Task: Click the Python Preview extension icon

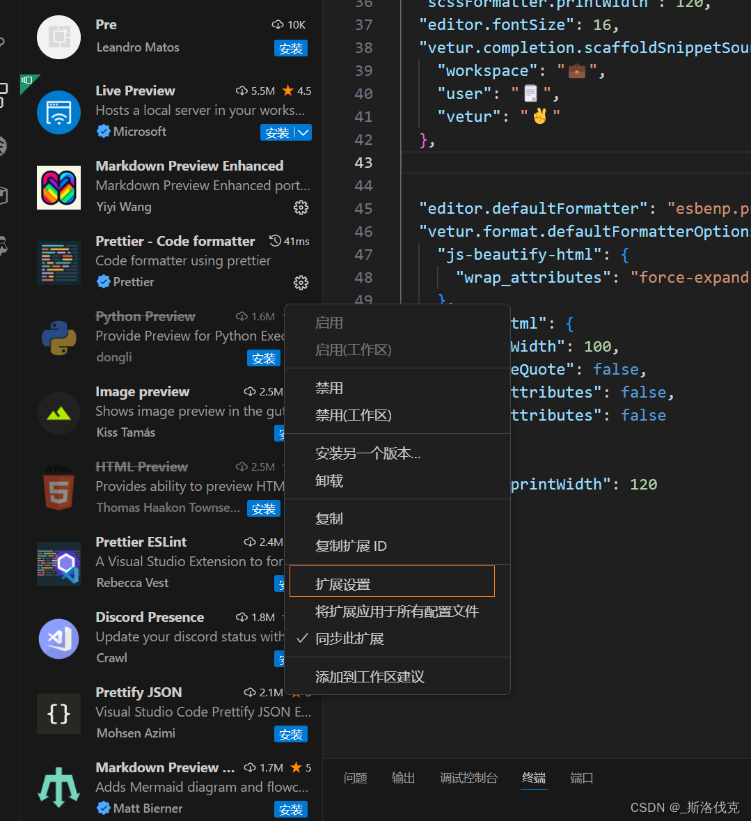Action: pyautogui.click(x=58, y=338)
